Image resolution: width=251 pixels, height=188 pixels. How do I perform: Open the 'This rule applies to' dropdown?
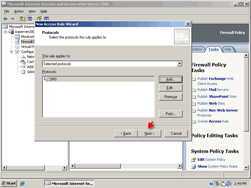coord(180,64)
